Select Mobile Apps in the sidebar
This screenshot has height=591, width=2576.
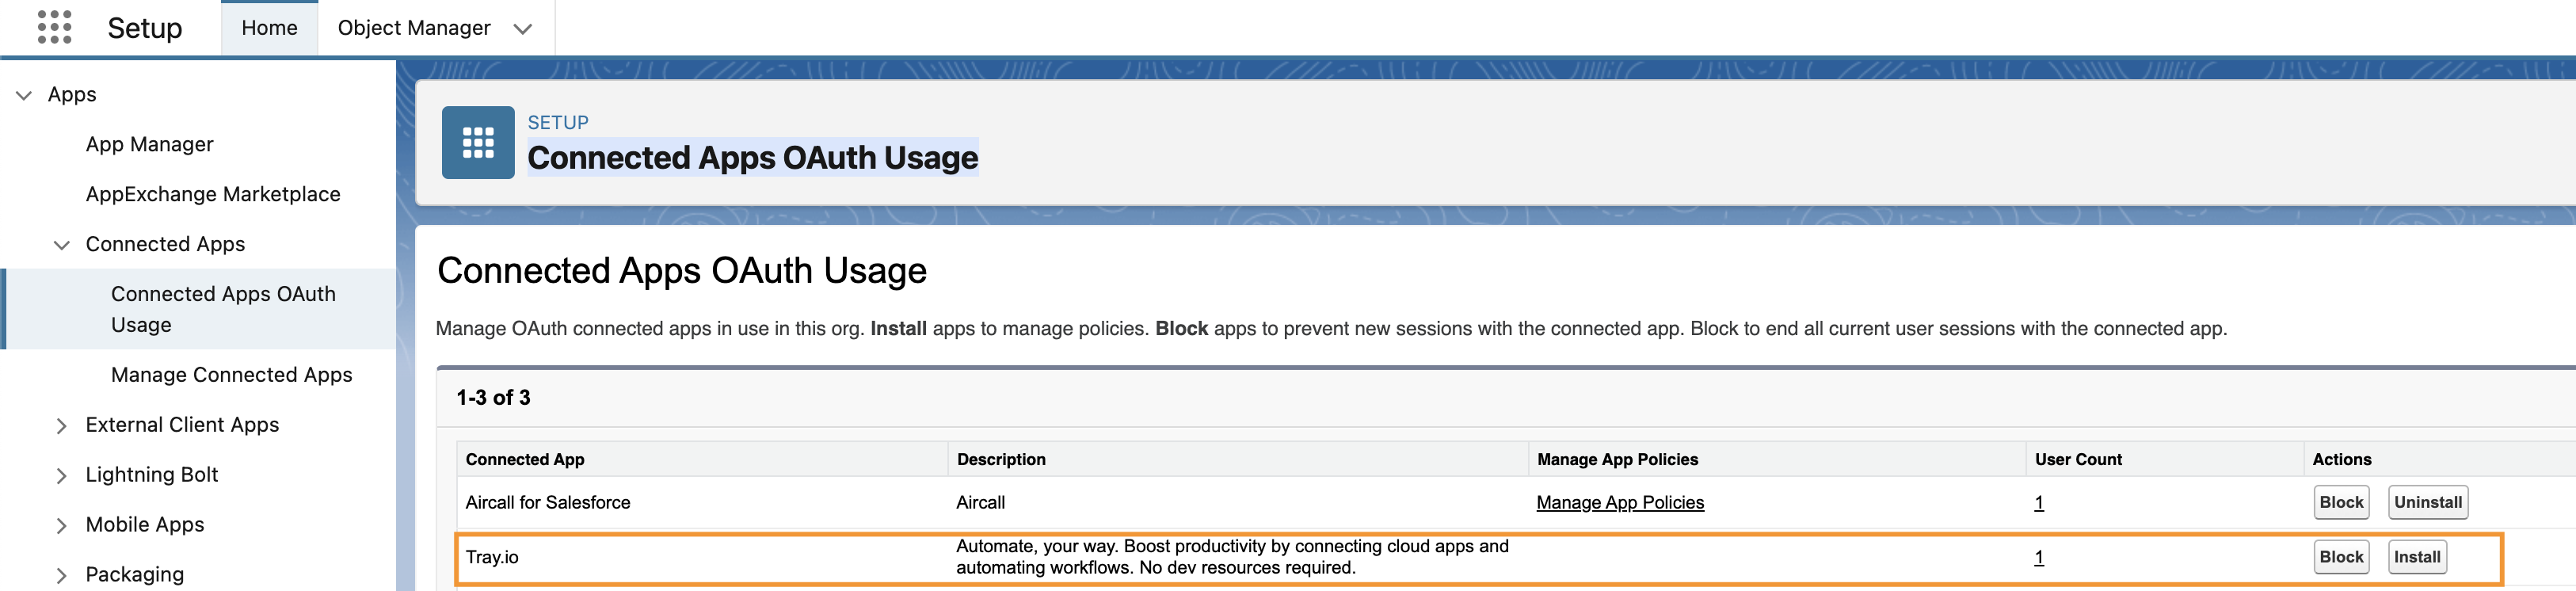[x=145, y=525]
